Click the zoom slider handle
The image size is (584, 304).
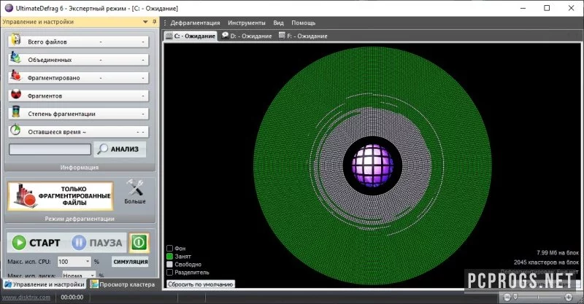point(515,297)
